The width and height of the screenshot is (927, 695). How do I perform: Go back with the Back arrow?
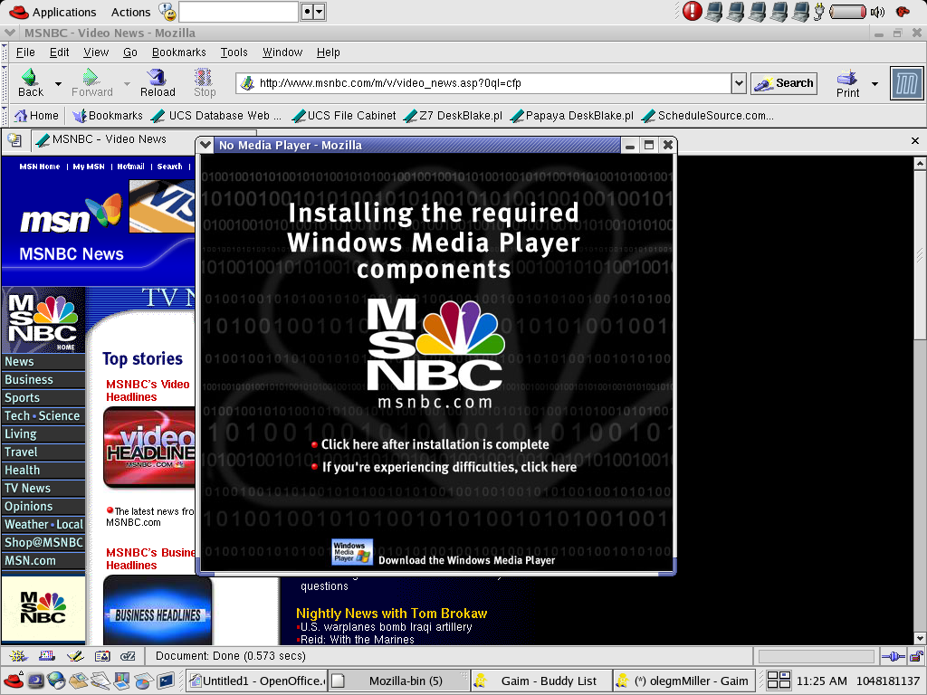[30, 82]
